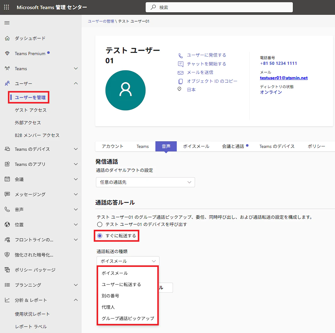Click the フロントライン sidebar icon
335x333 pixels.
tap(7, 240)
